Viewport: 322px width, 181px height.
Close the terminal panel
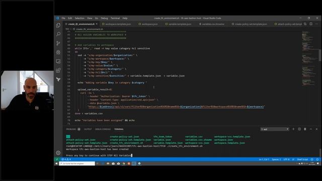point(316,129)
